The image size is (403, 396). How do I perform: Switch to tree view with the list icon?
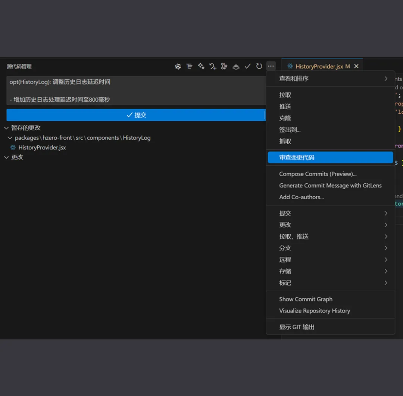tap(190, 66)
